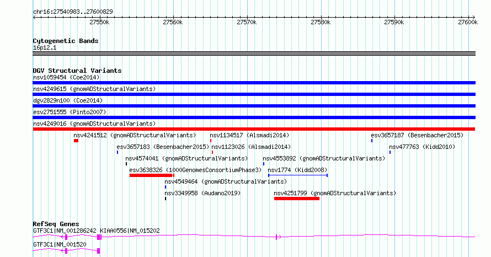Click the blue tick under esv3657187

coord(372,141)
